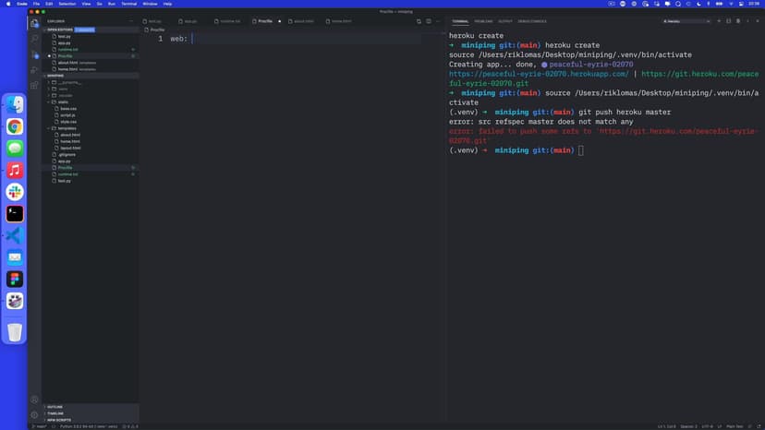Expand the Timeline section
Viewport: 765px width, 430px height.
point(55,413)
